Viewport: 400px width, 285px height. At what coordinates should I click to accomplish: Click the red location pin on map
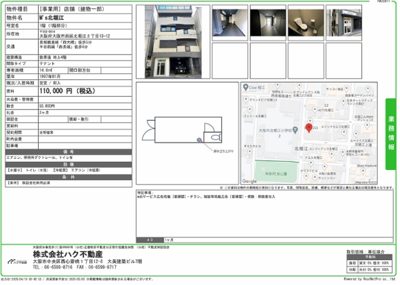(307, 127)
